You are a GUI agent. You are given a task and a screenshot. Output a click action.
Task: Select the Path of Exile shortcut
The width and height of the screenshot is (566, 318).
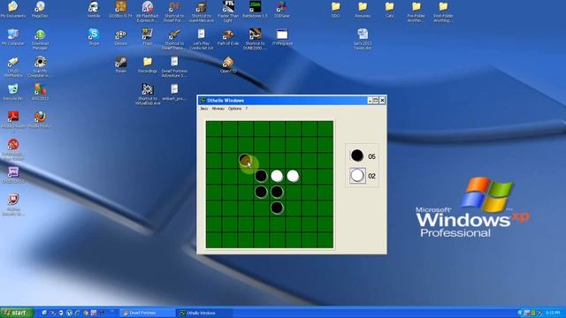click(228, 37)
